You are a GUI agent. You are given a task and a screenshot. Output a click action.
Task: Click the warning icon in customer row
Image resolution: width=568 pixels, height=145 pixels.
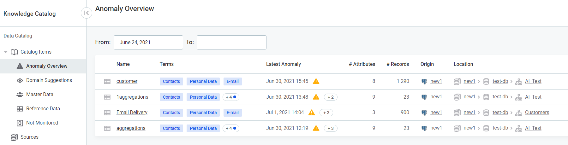316,81
